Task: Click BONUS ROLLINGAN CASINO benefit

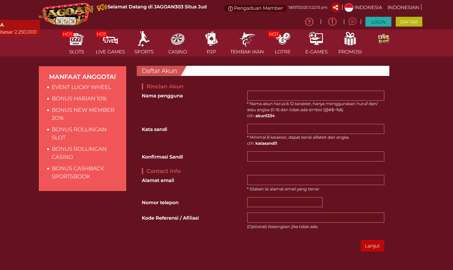Action: 79,153
